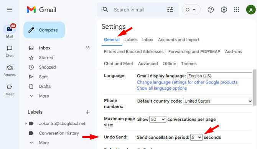Open Filters and Blocked Addresses tab
Image resolution: width=257 pixels, height=149 pixels.
(x=134, y=52)
